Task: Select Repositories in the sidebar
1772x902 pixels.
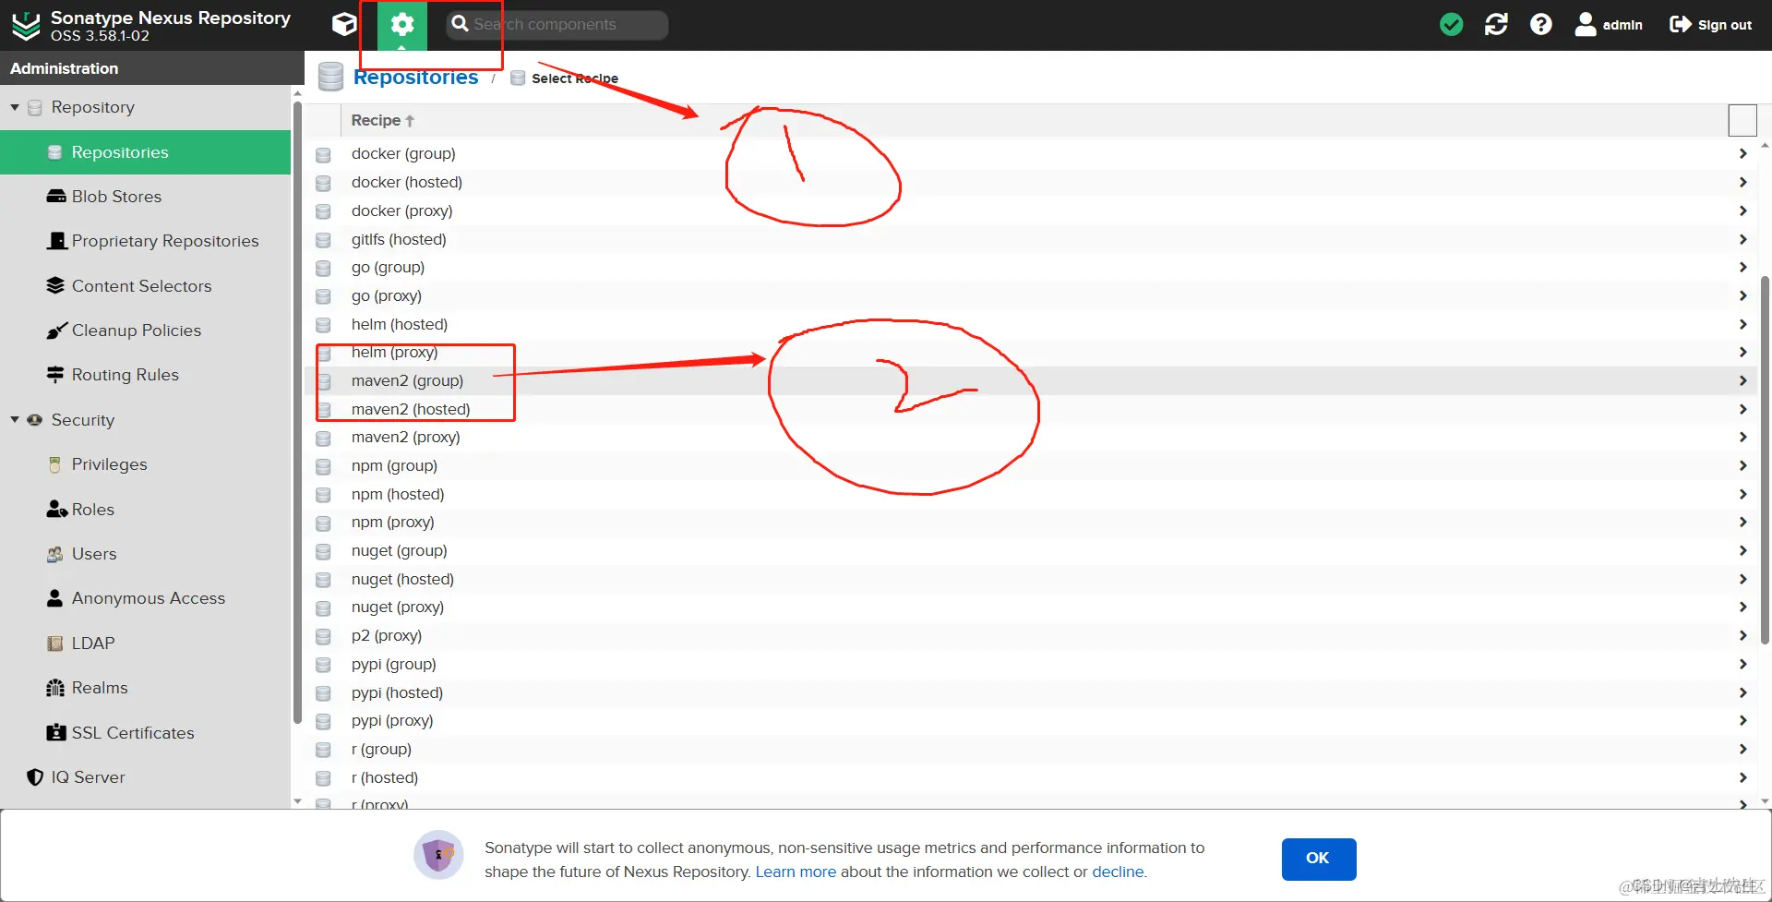Action: 146,152
